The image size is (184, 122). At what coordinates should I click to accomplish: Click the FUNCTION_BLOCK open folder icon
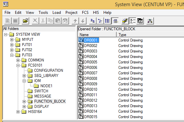(30, 101)
